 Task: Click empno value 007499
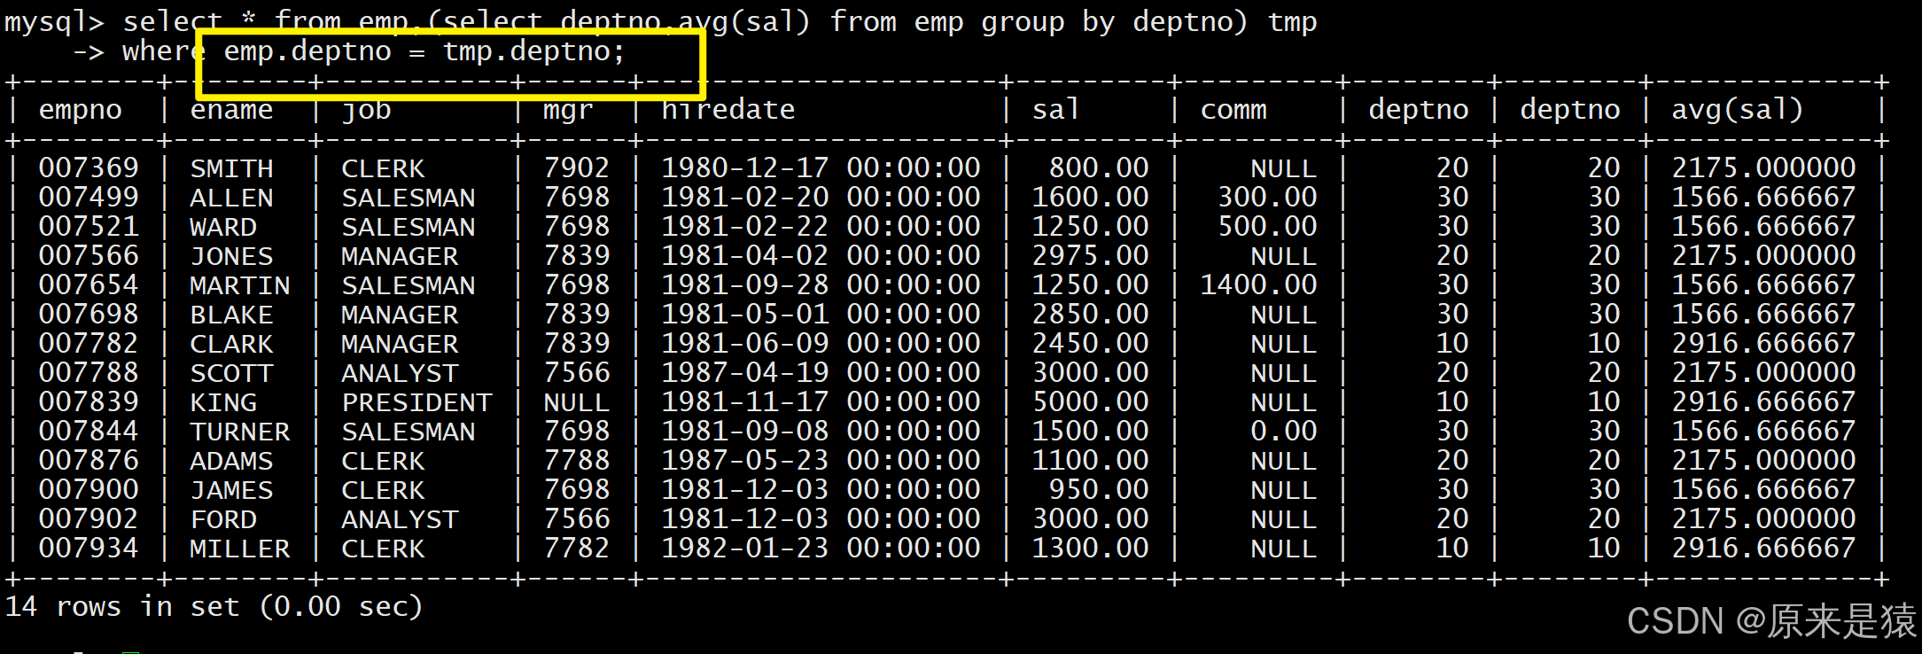pyautogui.click(x=89, y=198)
